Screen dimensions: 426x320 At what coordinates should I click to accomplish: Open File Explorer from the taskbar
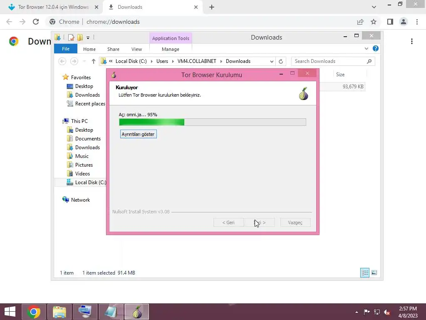59,312
